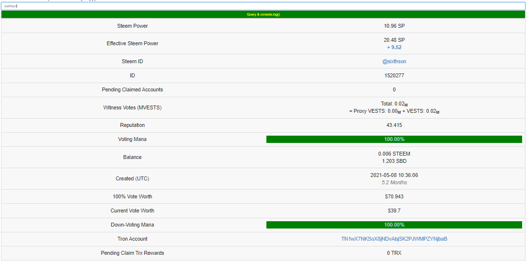
Task: Select the Pending Claim Trx Rewards label
Action: (133, 253)
